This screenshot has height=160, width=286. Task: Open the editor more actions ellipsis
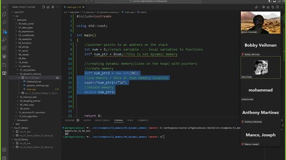(282, 7)
